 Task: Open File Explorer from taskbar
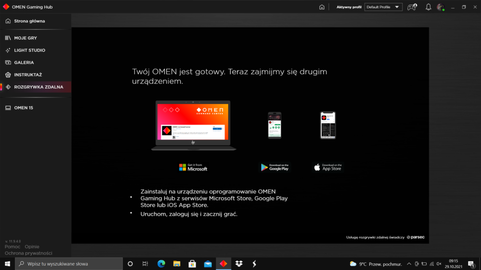click(x=177, y=264)
